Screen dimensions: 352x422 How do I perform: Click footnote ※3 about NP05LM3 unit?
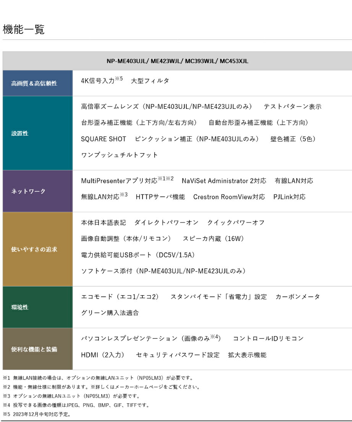click(72, 396)
